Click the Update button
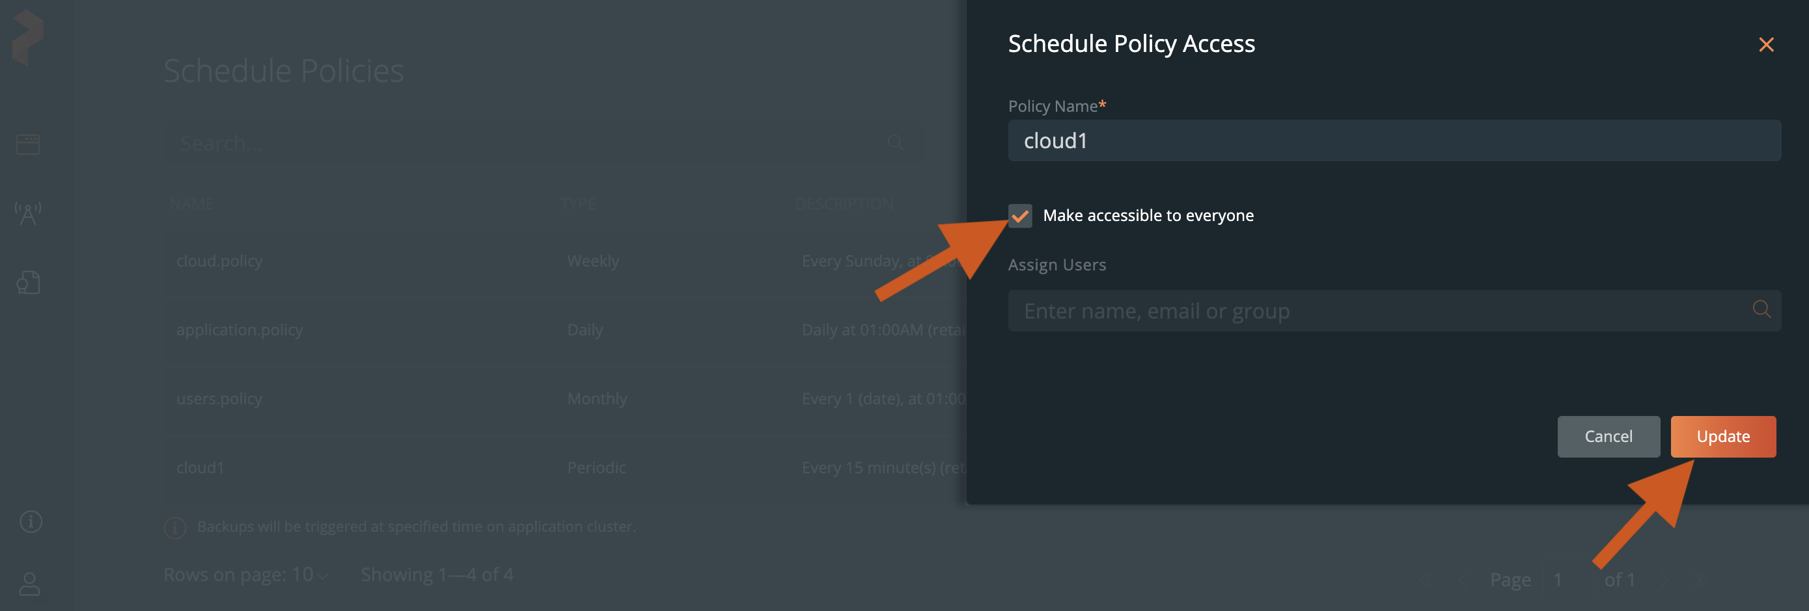Screen dimensions: 1809x611 click(x=1722, y=436)
